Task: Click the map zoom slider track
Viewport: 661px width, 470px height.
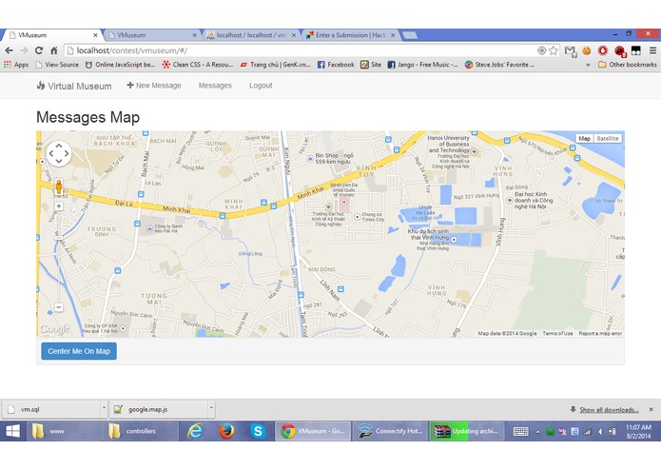Action: (x=59, y=257)
